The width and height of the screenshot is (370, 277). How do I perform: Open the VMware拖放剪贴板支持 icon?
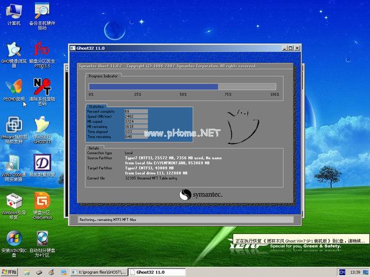tap(13, 125)
